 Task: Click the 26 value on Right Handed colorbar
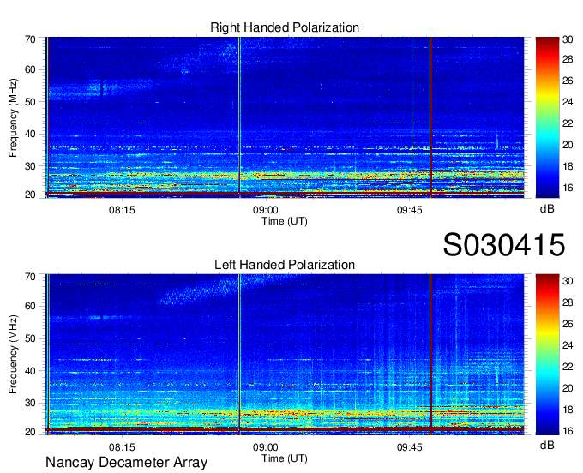(x=568, y=81)
